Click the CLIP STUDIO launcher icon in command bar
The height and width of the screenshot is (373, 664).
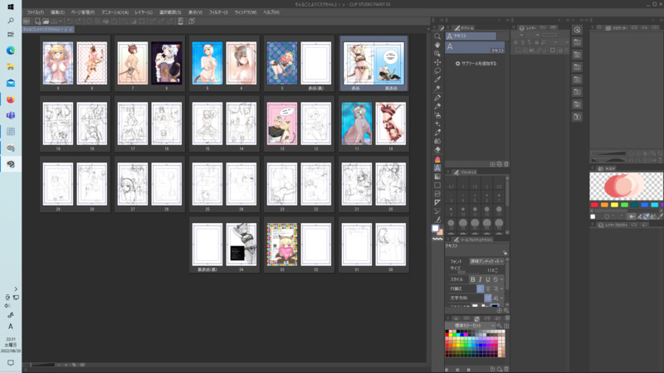27,22
